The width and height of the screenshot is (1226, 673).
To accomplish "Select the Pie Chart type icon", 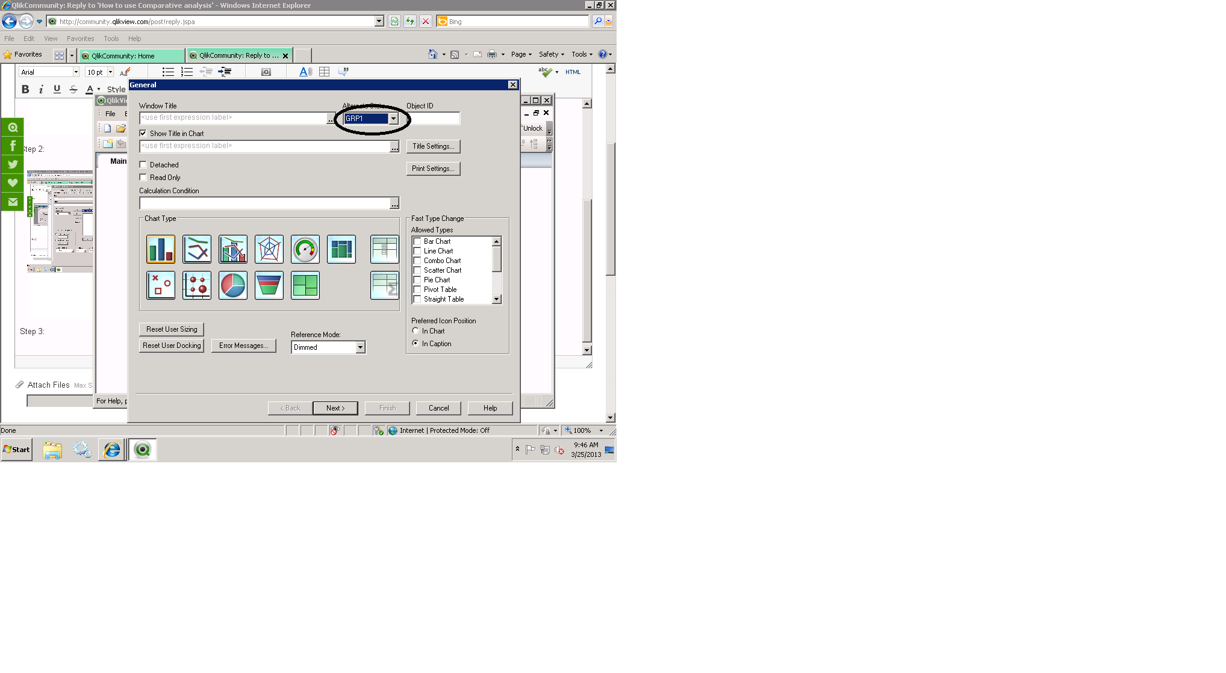I will (233, 285).
